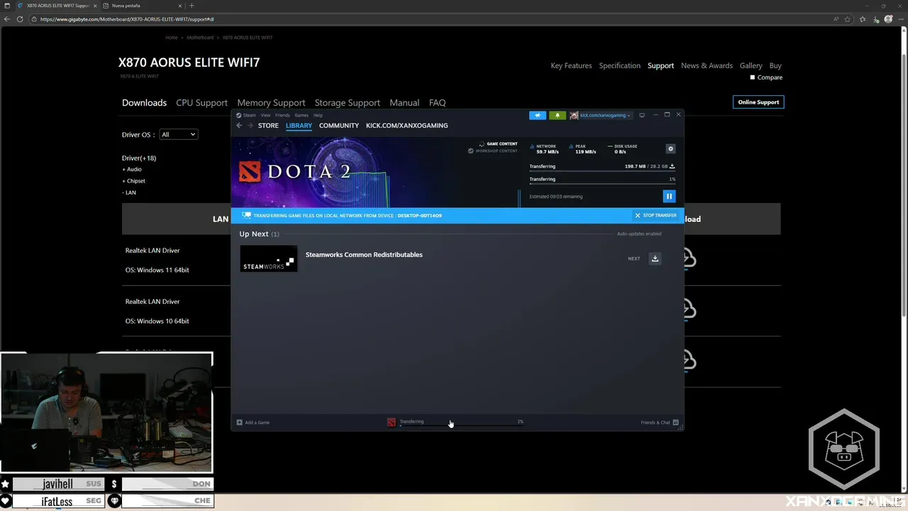908x511 pixels.
Task: Toggle the Compare checkbox
Action: pos(753,77)
